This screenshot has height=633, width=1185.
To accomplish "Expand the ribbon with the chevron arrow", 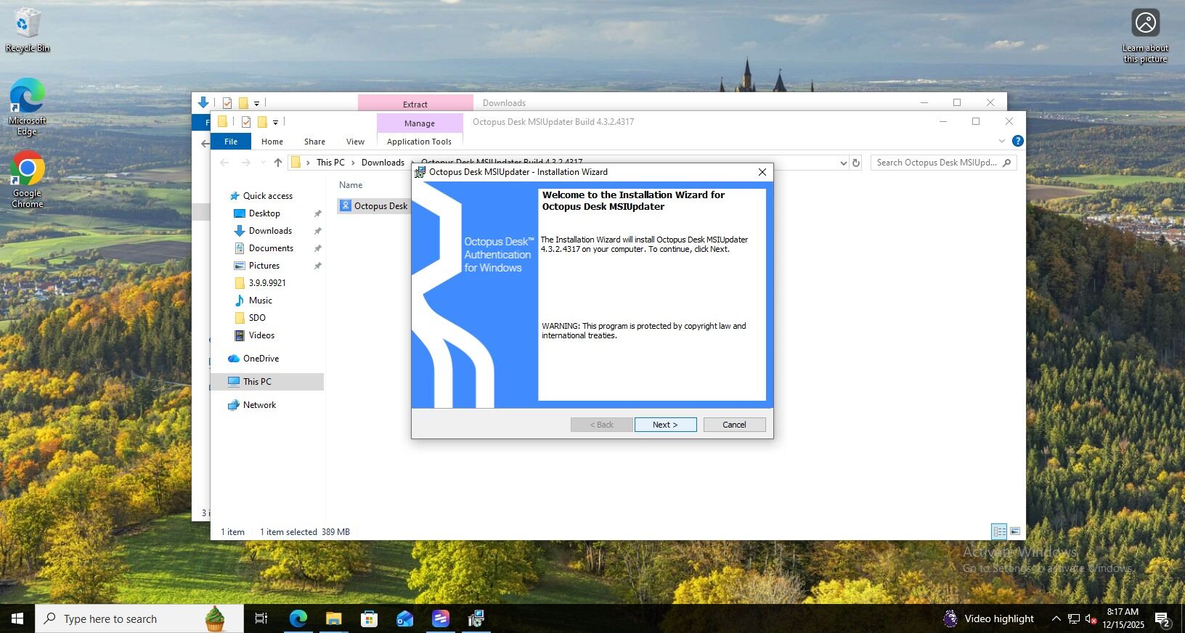I will tap(1002, 141).
